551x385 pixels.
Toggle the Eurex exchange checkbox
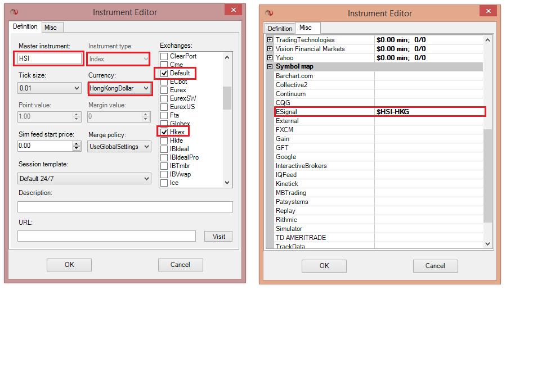[x=164, y=90]
